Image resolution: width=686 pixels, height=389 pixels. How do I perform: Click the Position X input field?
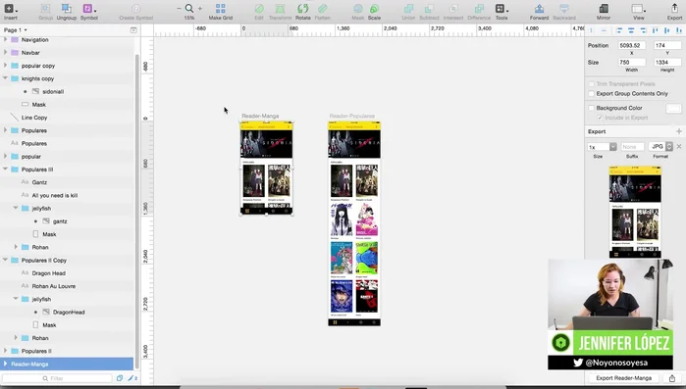point(632,45)
